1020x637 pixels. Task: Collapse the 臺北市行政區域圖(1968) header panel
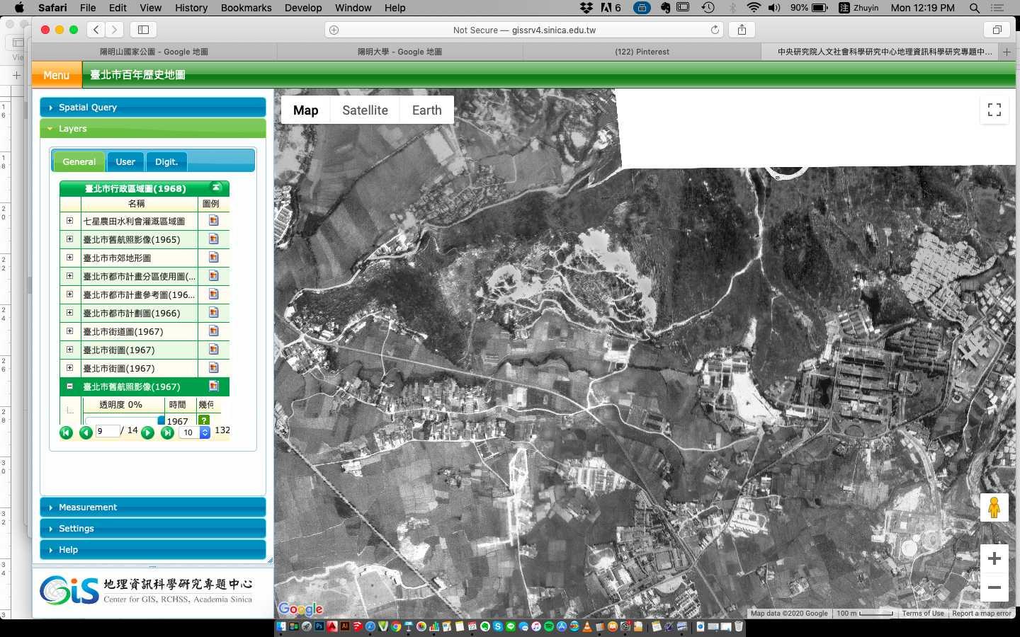coord(217,188)
